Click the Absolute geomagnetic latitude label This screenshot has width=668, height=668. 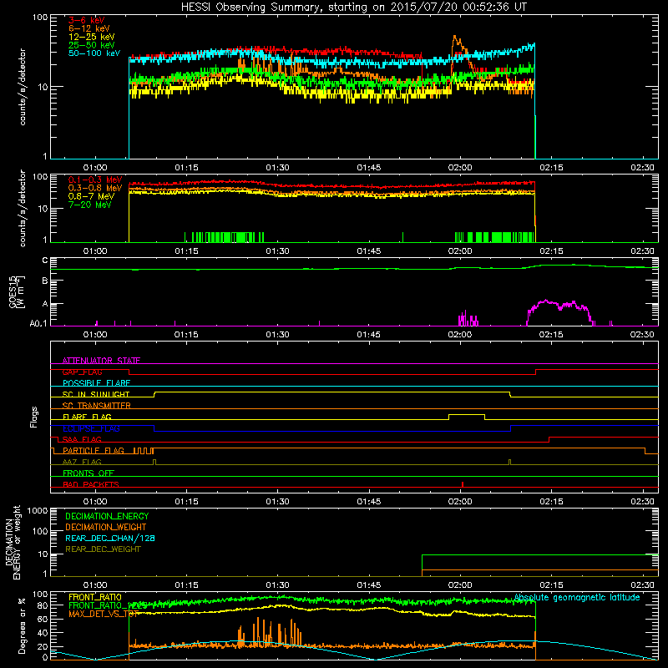pyautogui.click(x=577, y=597)
